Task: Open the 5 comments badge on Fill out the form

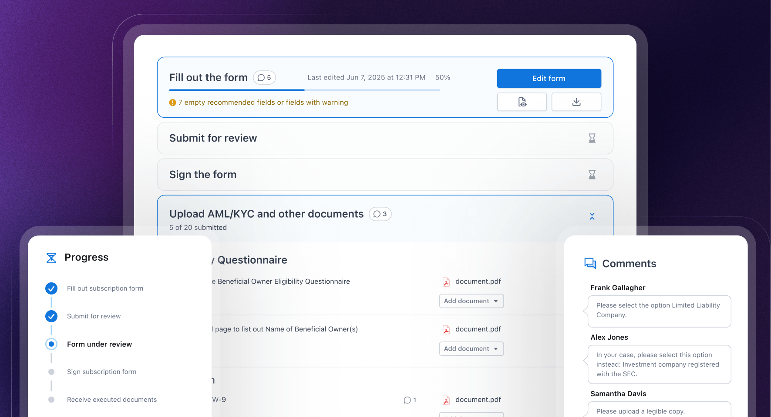Action: pyautogui.click(x=264, y=78)
